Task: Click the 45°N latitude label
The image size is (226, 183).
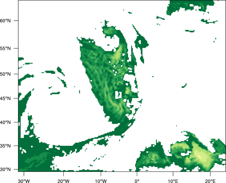Action: pos(5,99)
